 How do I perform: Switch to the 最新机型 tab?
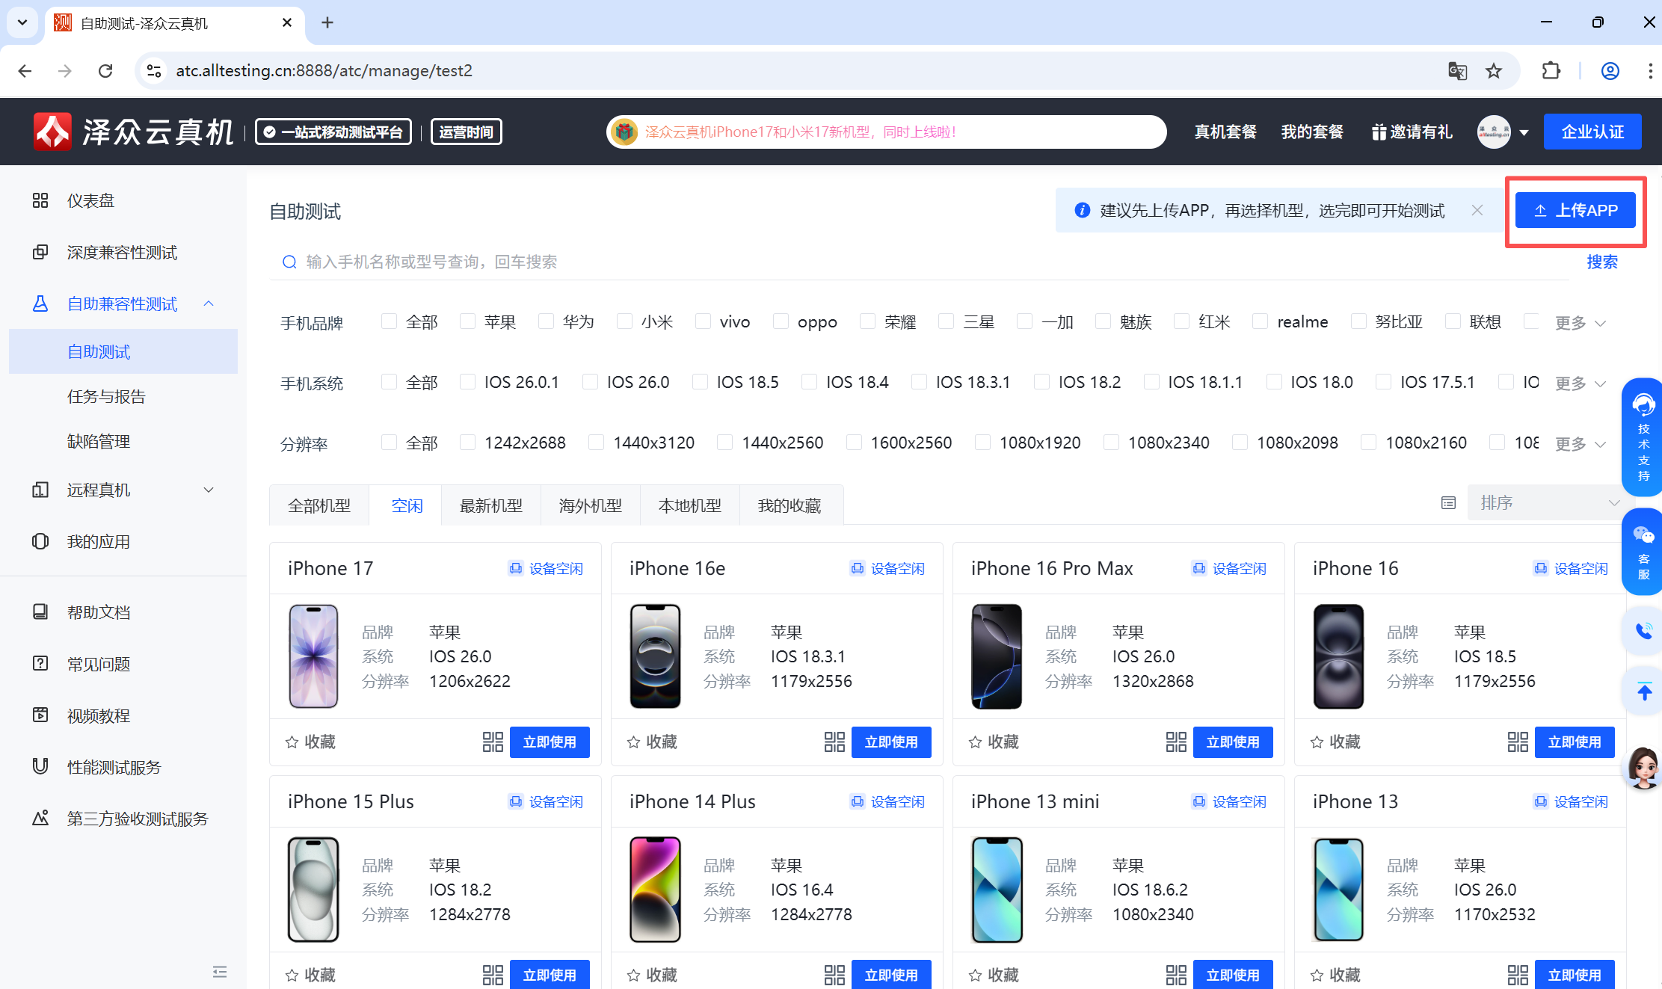tap(490, 506)
